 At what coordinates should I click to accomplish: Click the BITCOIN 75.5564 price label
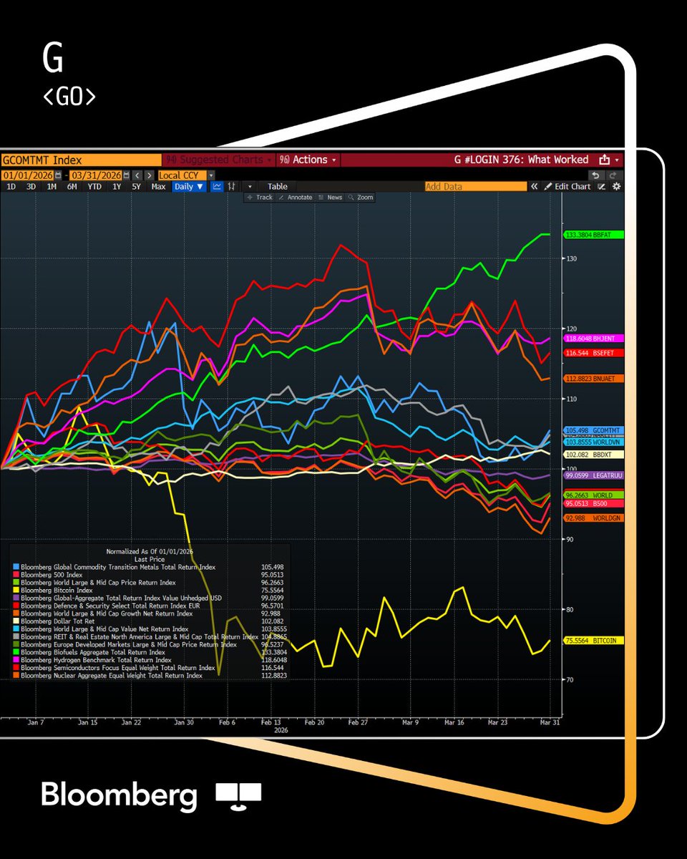click(594, 640)
